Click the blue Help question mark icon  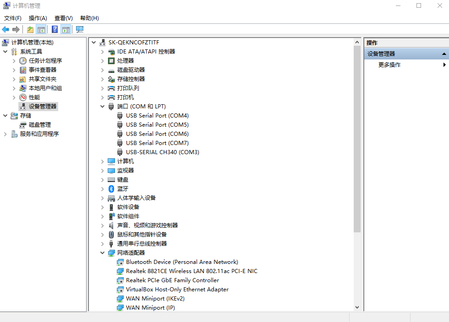coord(55,29)
